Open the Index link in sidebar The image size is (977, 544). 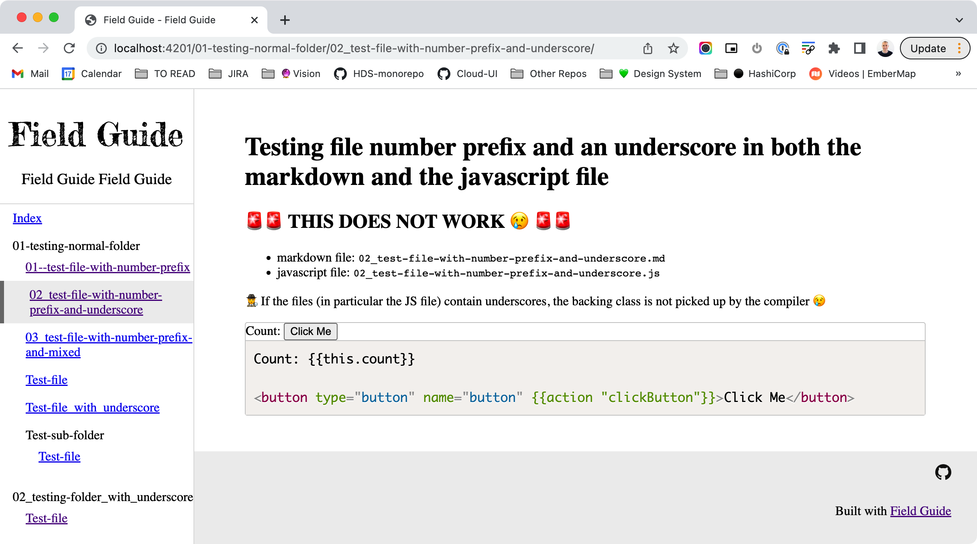pos(27,218)
